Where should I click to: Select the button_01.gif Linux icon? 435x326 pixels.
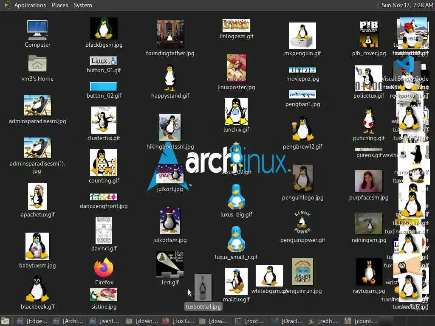point(104,61)
